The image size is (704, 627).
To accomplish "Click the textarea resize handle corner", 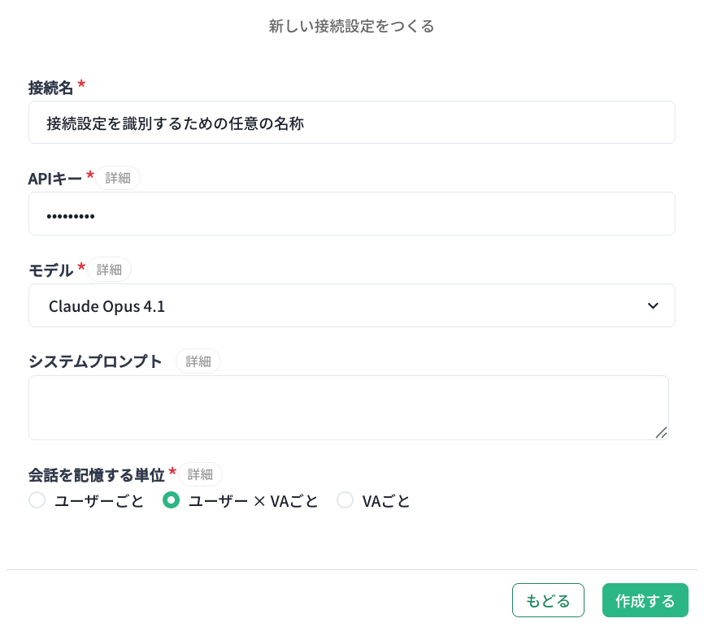I will click(661, 432).
